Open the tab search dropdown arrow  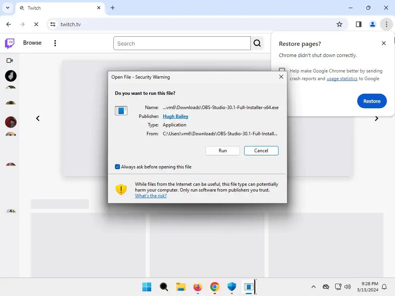pos(8,8)
